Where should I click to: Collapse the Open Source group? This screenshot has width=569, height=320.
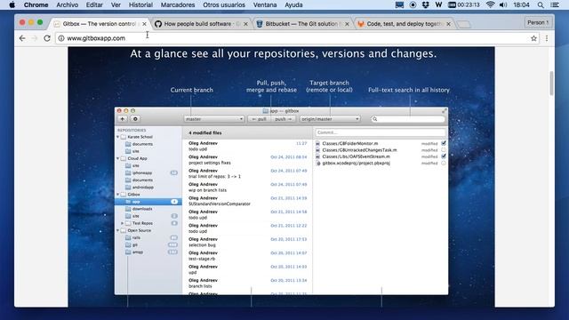tap(118, 230)
